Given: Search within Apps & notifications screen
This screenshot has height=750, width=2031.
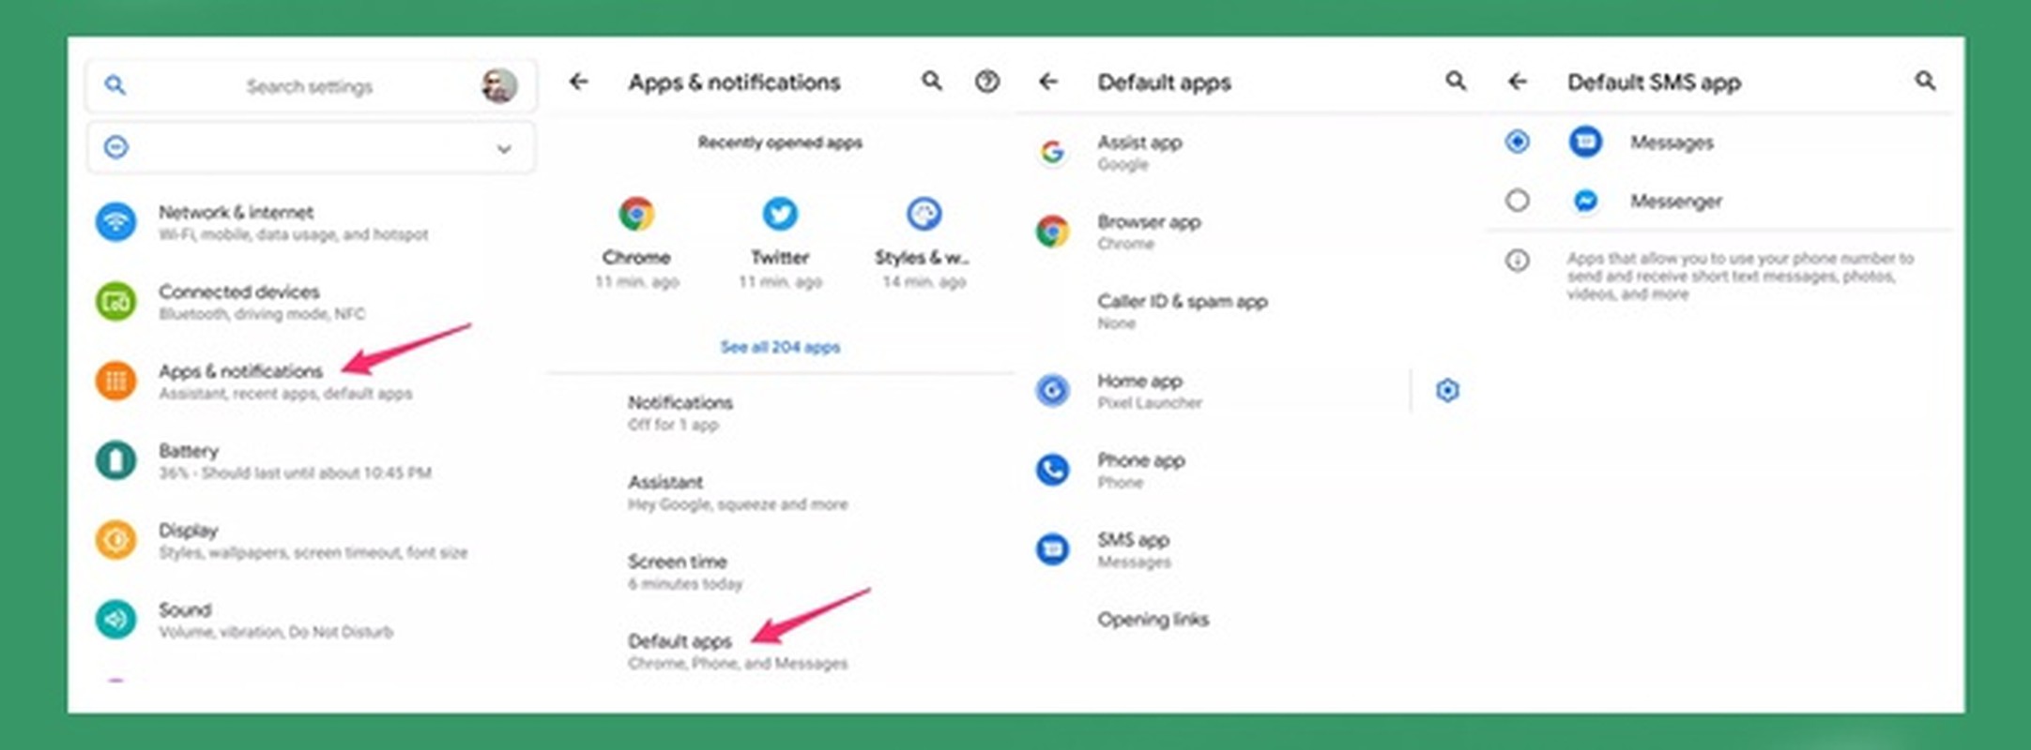Looking at the screenshot, I should [931, 82].
